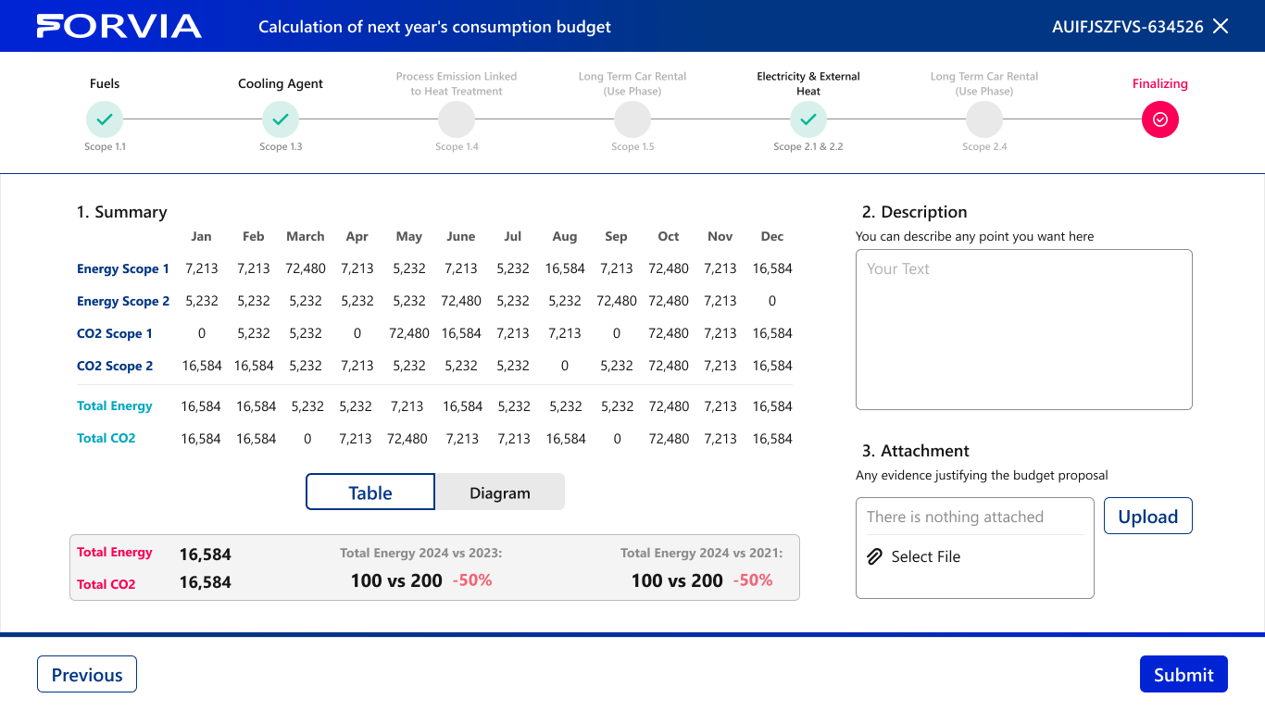The height and width of the screenshot is (711, 1265).
Task: Click the Upload button
Action: 1148,517
